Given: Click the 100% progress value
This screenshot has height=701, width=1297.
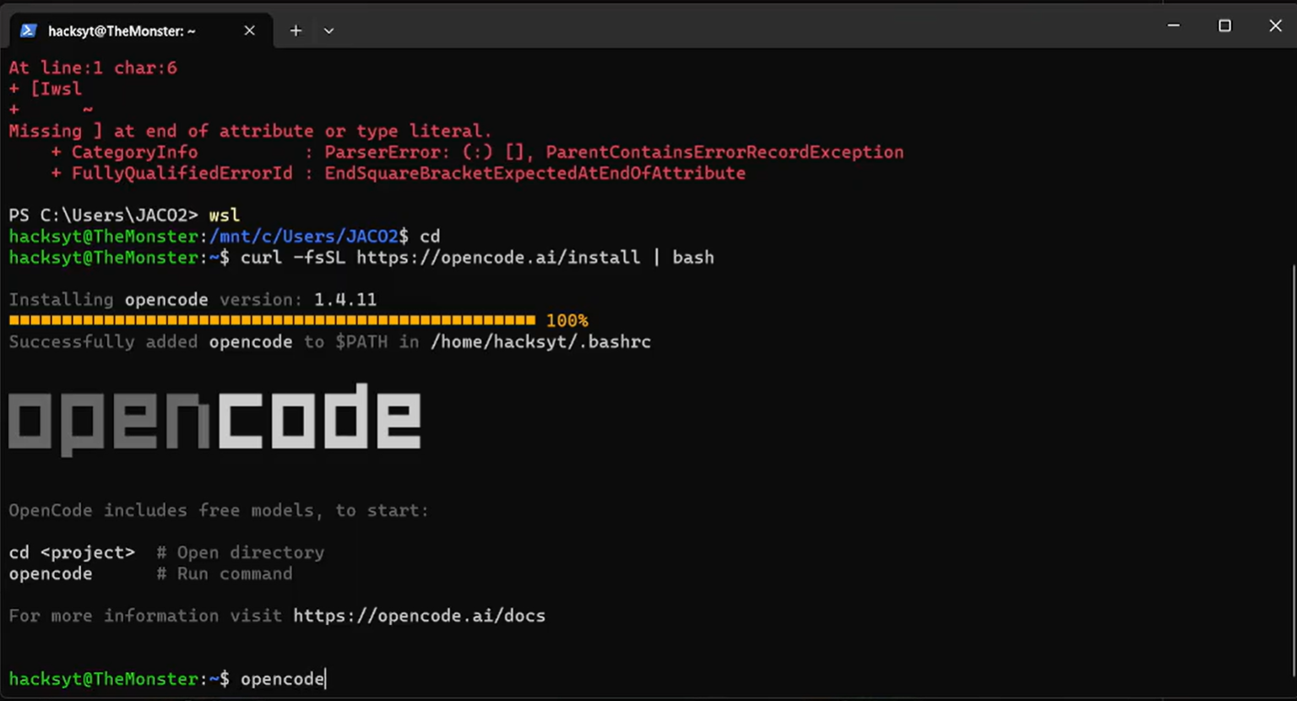Looking at the screenshot, I should (567, 321).
